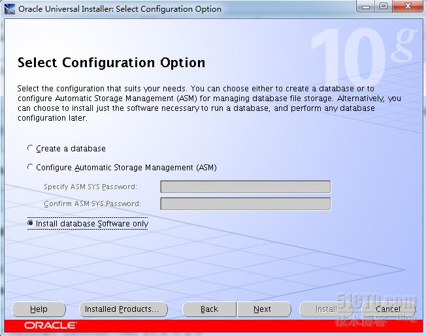Click the ORACLE logo in red bar
This screenshot has height=336, width=426.
click(50, 326)
